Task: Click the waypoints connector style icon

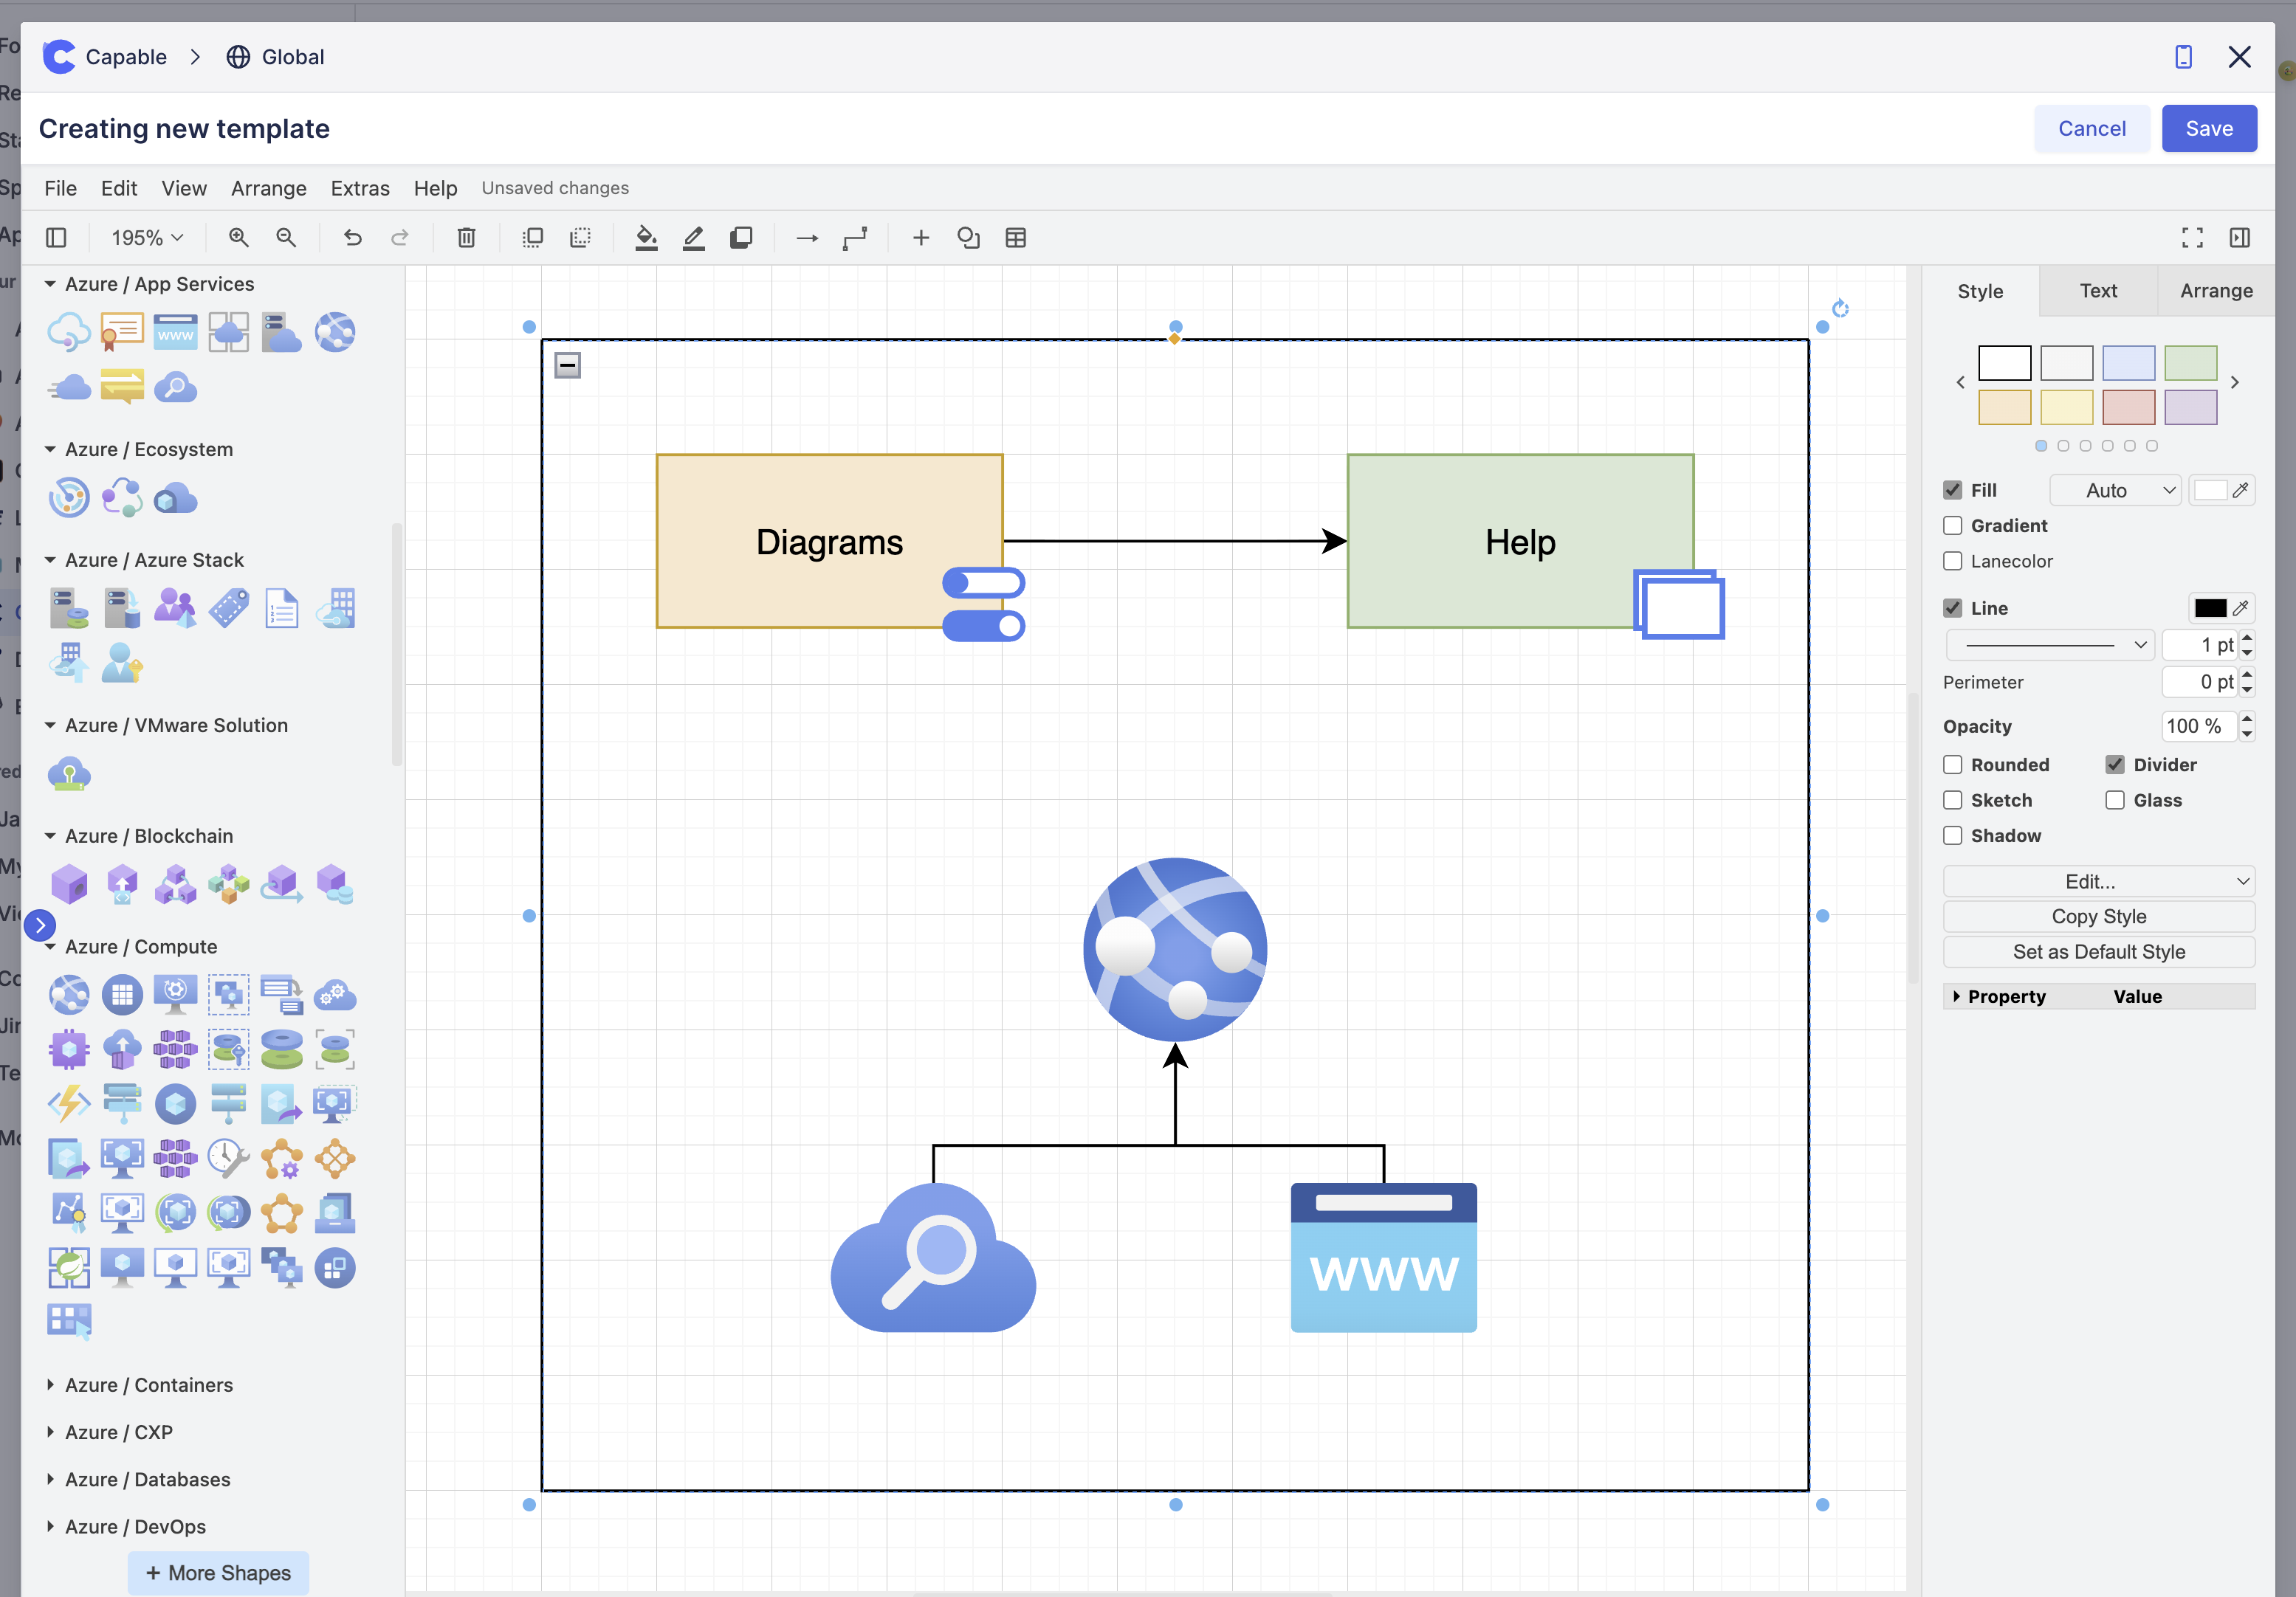Action: [854, 238]
